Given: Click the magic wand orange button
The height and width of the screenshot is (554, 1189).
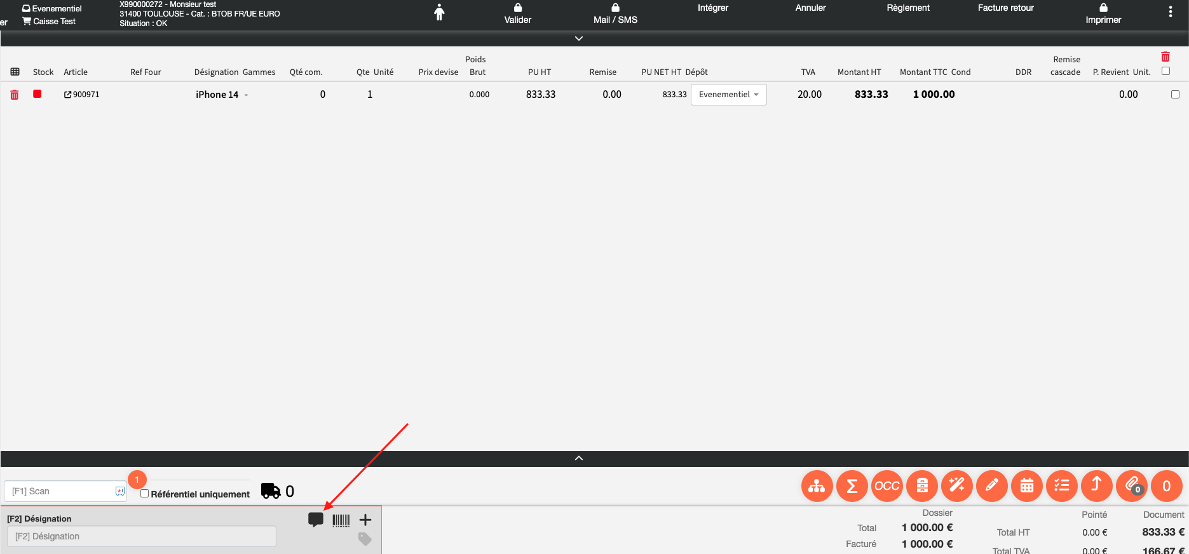Looking at the screenshot, I should [956, 486].
